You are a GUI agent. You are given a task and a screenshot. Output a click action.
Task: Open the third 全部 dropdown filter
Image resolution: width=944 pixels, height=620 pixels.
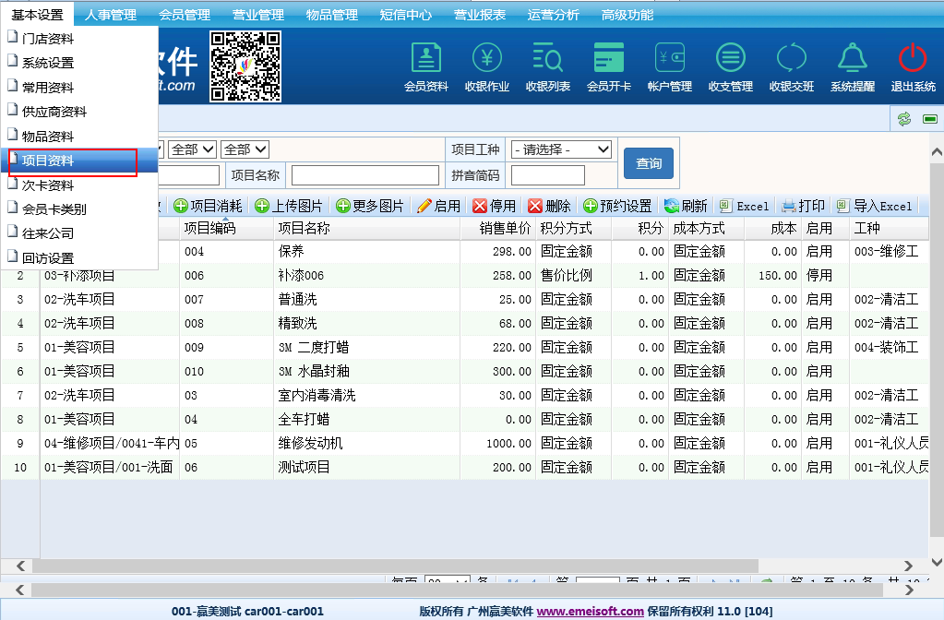(x=245, y=149)
